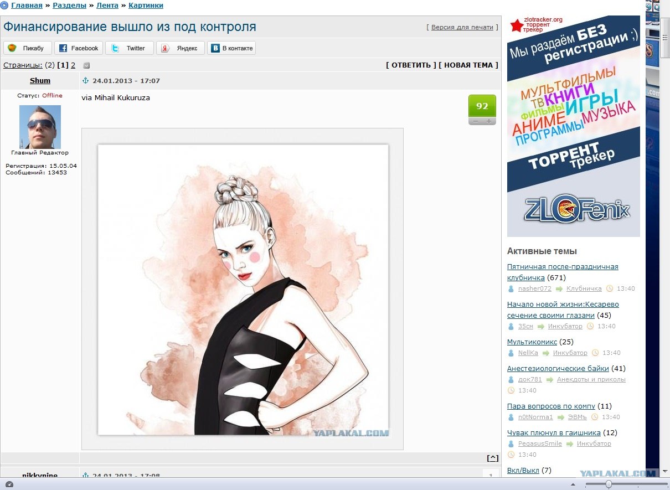Click the green 92 rating badge

point(482,106)
